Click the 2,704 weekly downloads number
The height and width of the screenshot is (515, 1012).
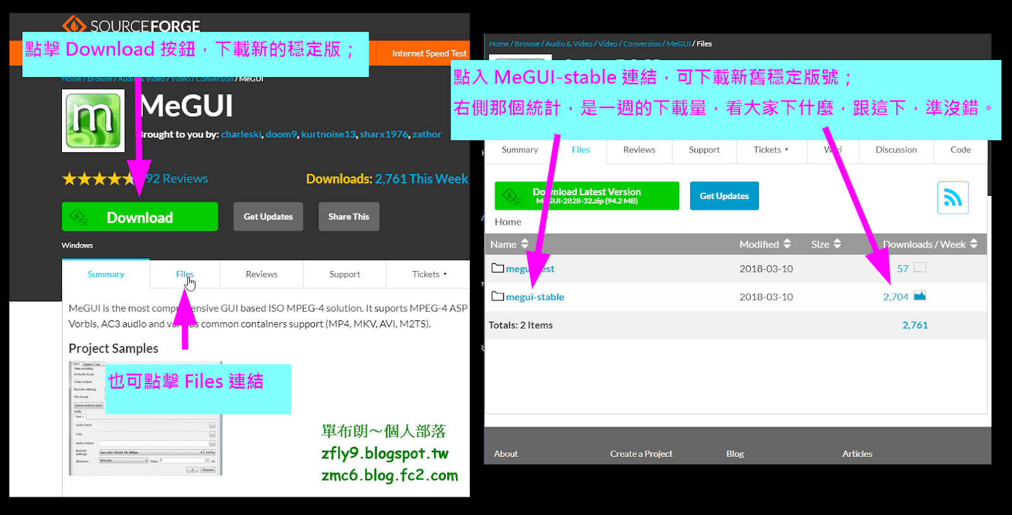pyautogui.click(x=896, y=297)
